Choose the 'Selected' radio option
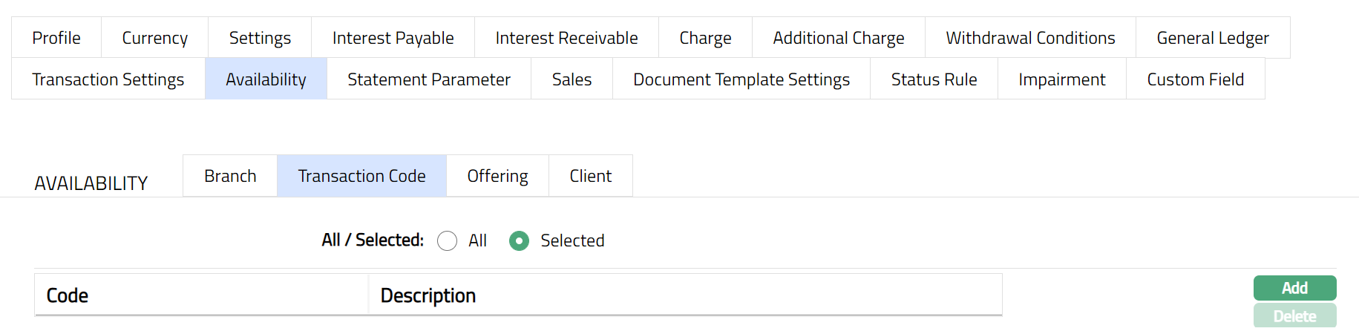Viewport: 1359px width, 334px height. (519, 241)
